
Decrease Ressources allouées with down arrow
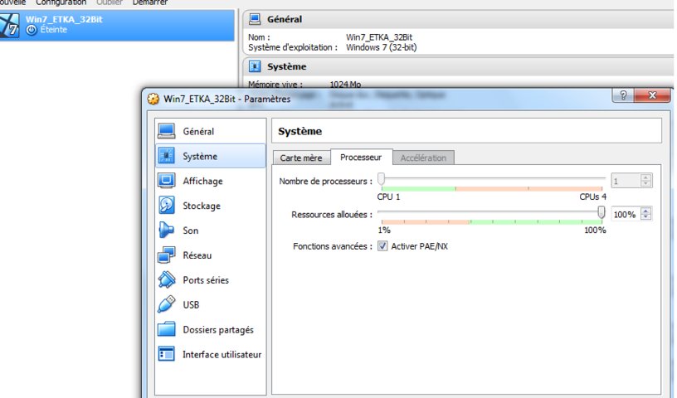tap(646, 217)
